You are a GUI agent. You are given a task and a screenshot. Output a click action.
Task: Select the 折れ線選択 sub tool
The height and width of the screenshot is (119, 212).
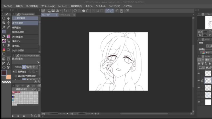(25, 37)
